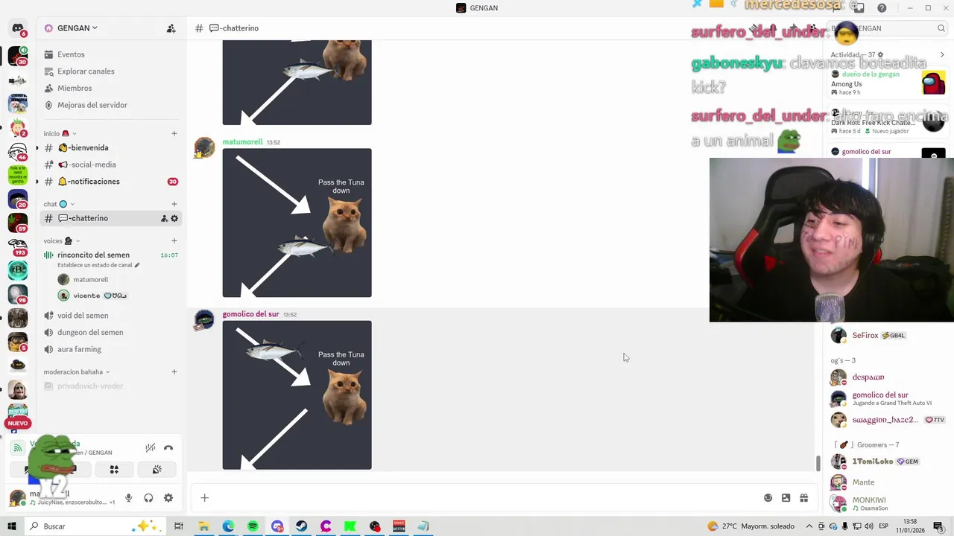Open Eventos in the server sidebar
Viewport: 954px width, 536px height.
(71, 54)
